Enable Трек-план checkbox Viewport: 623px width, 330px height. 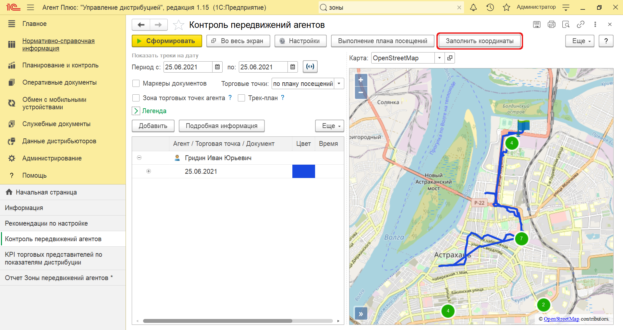241,98
